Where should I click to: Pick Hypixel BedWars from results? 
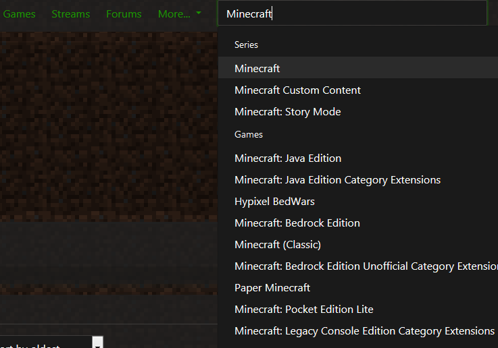click(x=274, y=201)
